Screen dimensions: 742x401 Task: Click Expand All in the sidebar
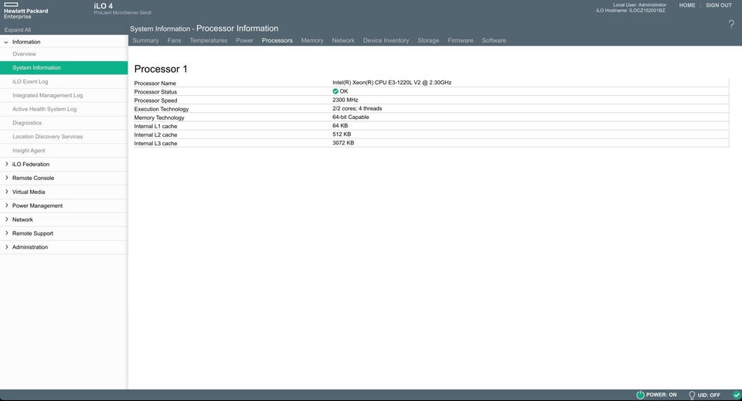coord(18,30)
